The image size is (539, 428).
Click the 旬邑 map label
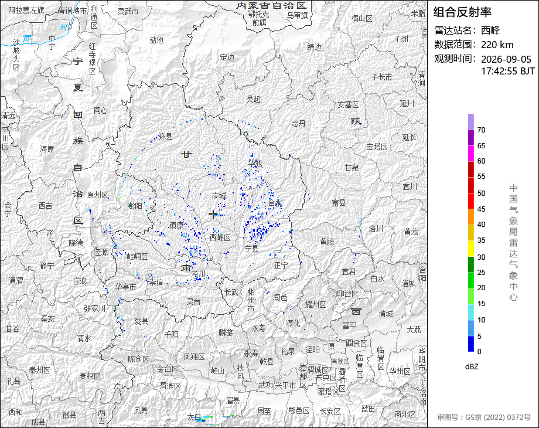pyautogui.click(x=280, y=297)
